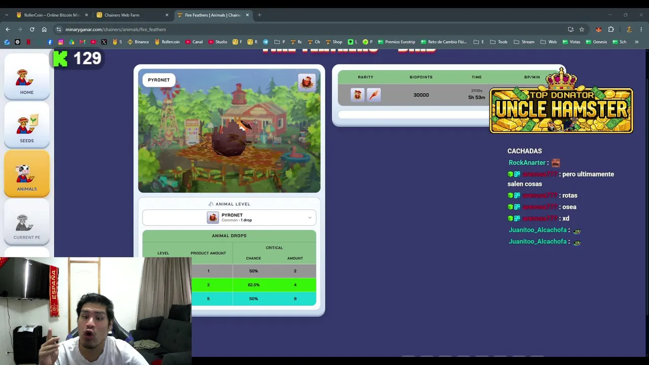The width and height of the screenshot is (649, 365).
Task: Open the Rollercoin bookmark
Action: tap(167, 42)
